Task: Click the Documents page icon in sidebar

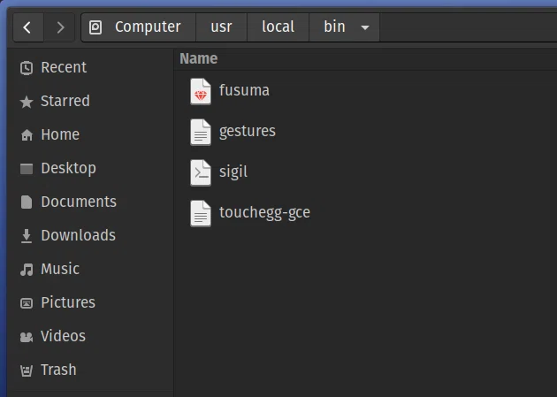Action: click(27, 202)
